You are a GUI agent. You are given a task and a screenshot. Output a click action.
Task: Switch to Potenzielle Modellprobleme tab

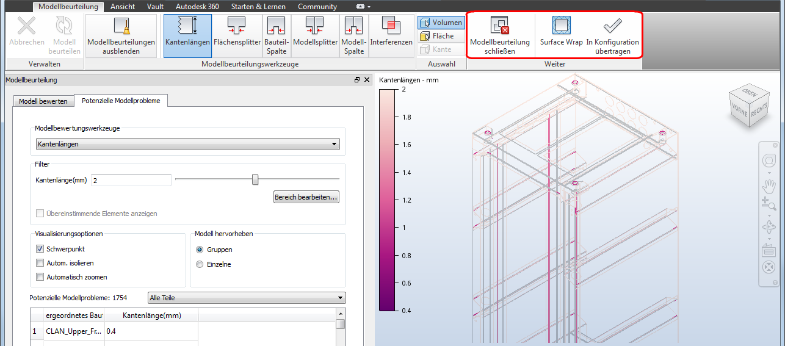click(x=121, y=101)
